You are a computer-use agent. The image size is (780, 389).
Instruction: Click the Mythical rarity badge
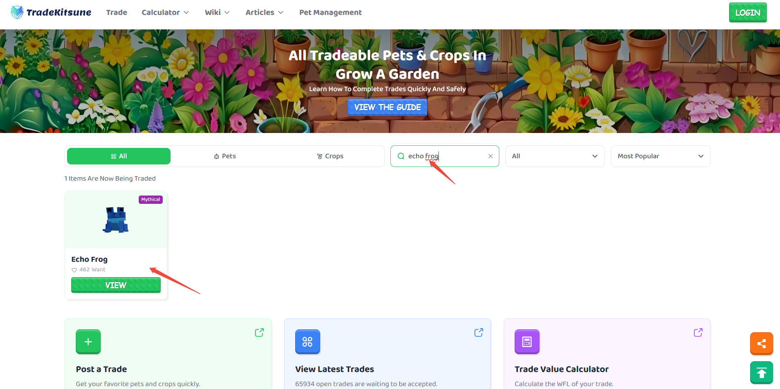click(151, 199)
